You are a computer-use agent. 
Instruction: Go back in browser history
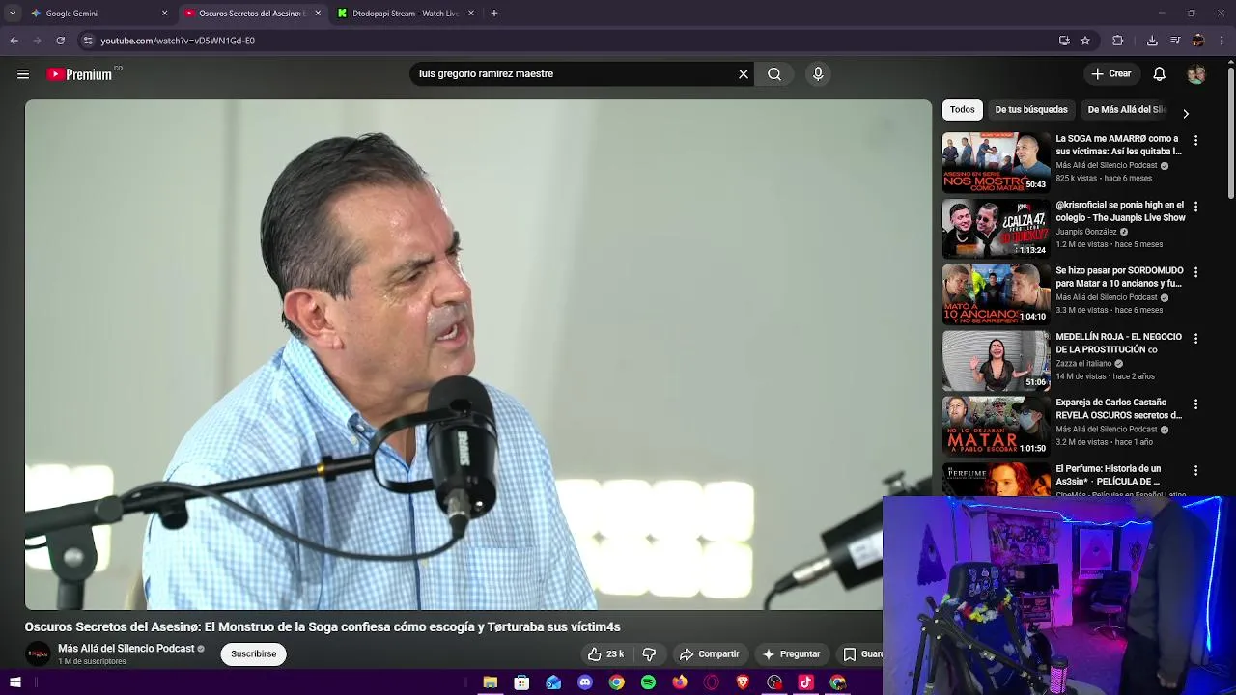[x=14, y=41]
